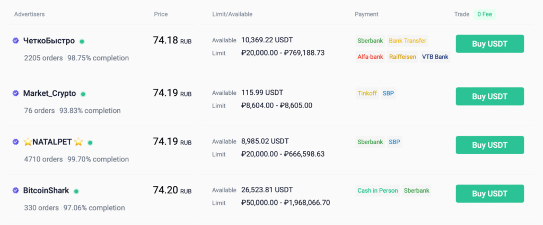Click the verified badge beside NATALPET

pos(16,142)
